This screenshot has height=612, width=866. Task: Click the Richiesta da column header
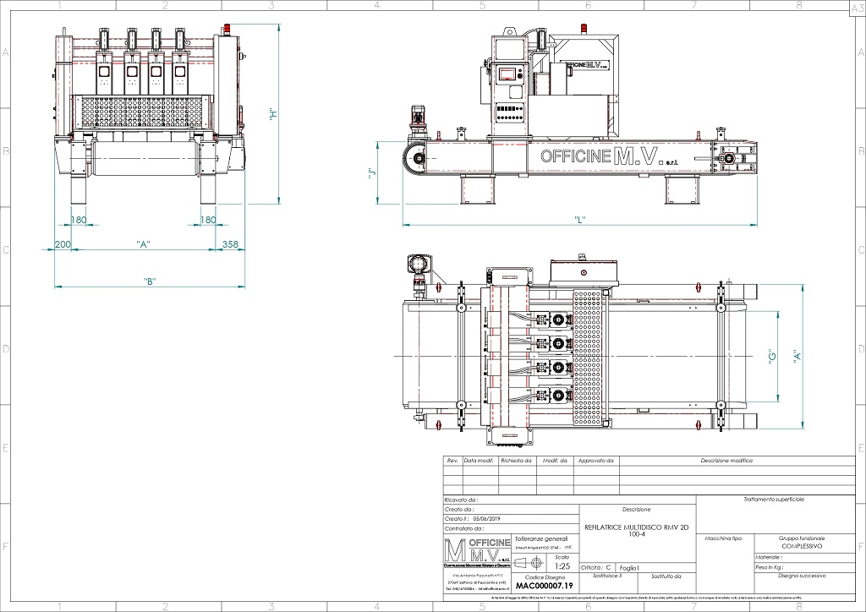[x=517, y=460]
